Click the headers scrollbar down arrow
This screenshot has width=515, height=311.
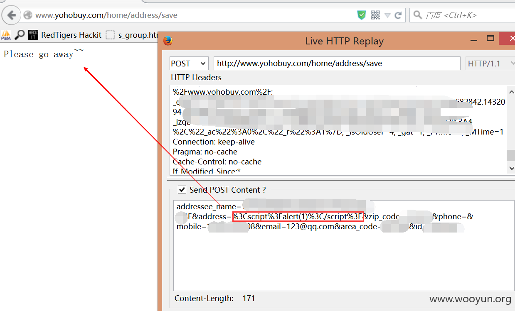(x=511, y=168)
